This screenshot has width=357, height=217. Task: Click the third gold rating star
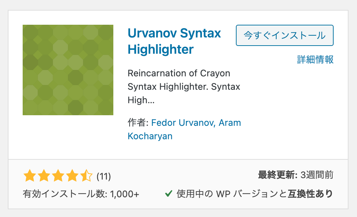click(x=58, y=176)
